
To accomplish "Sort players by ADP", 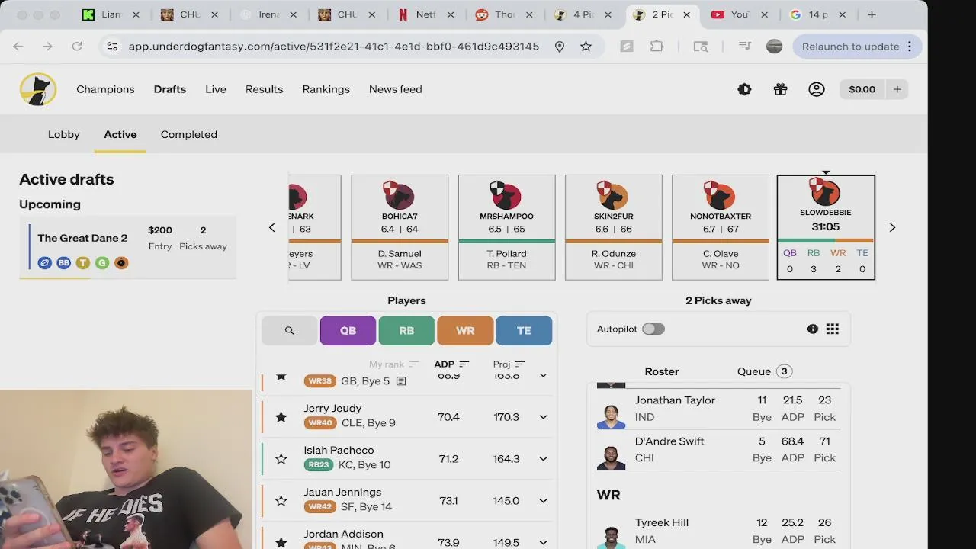I will (x=451, y=364).
